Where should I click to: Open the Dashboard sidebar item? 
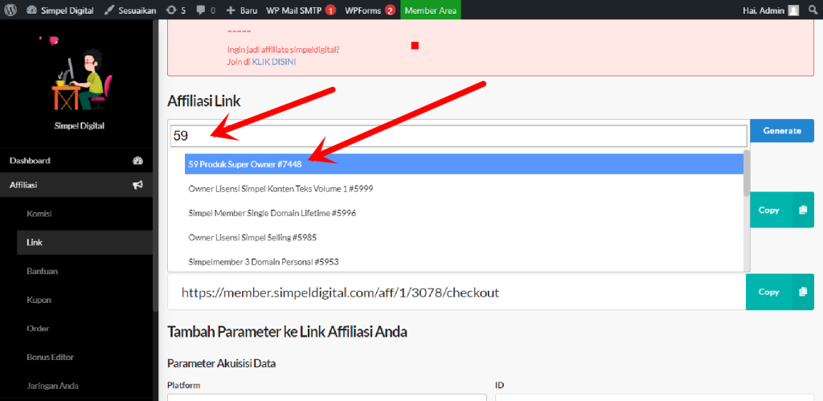76,161
